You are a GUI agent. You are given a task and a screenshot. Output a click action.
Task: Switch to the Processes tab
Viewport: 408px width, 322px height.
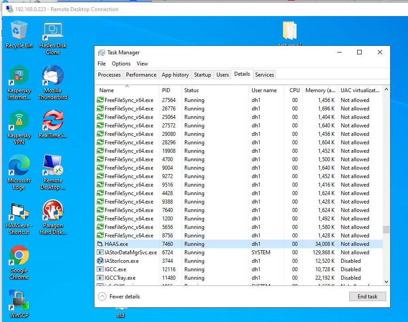(109, 75)
